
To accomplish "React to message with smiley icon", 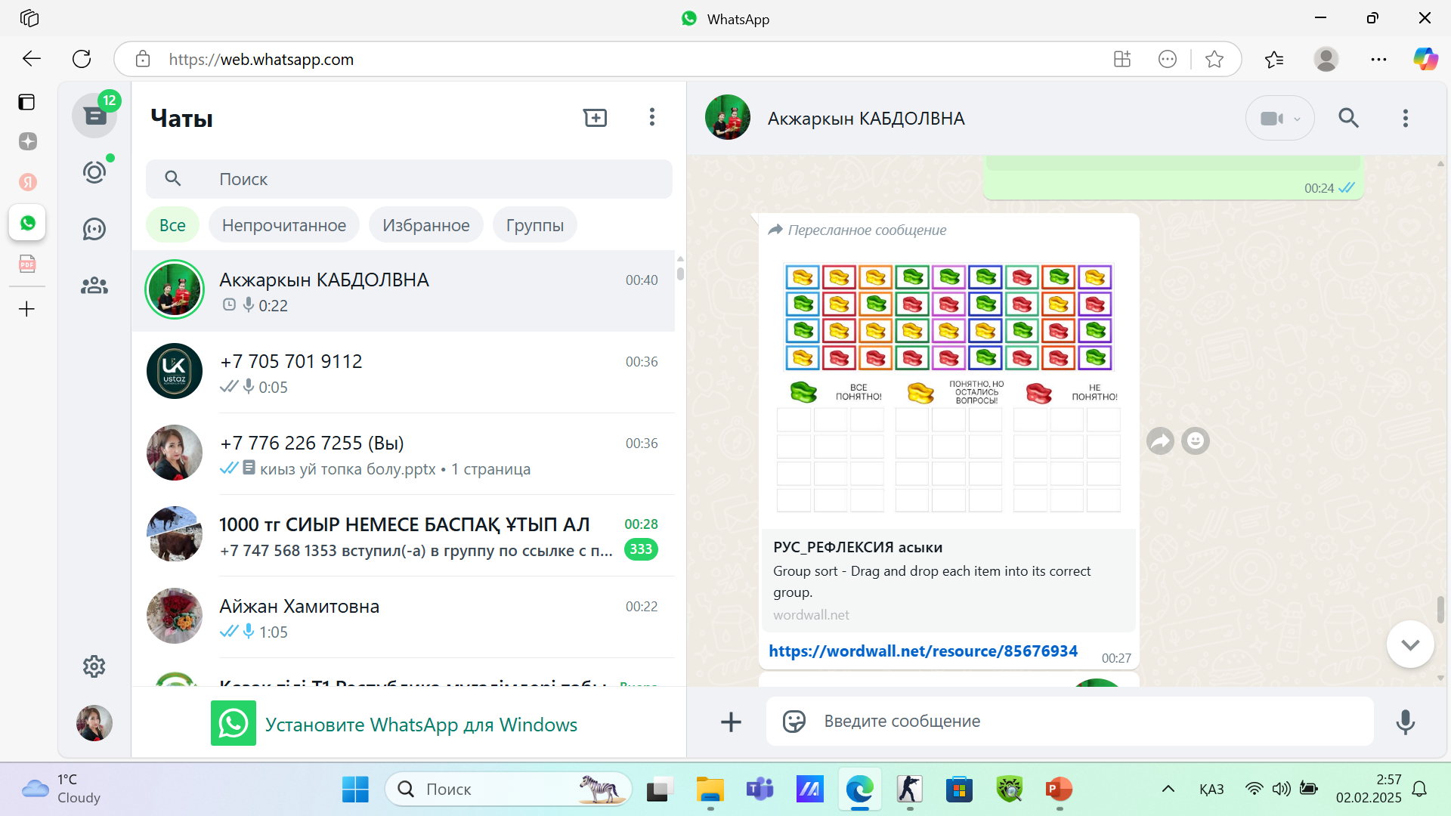I will (1196, 440).
